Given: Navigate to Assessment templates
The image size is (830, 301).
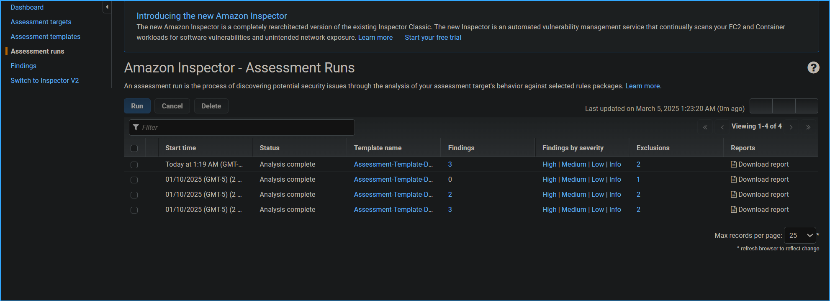Looking at the screenshot, I should tap(46, 36).
